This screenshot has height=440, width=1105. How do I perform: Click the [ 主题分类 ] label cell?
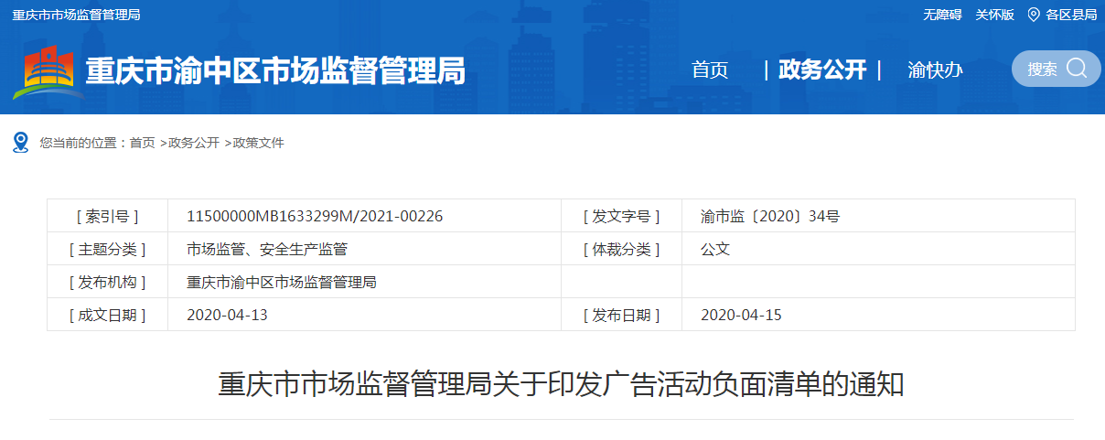tap(108, 249)
